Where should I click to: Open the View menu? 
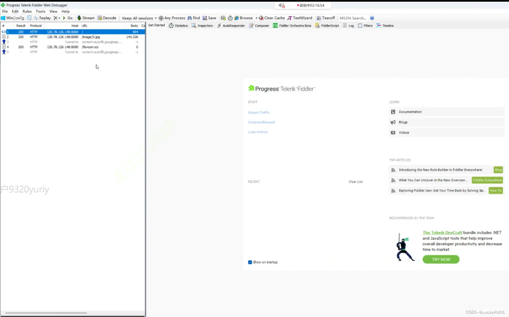pyautogui.click(x=53, y=11)
